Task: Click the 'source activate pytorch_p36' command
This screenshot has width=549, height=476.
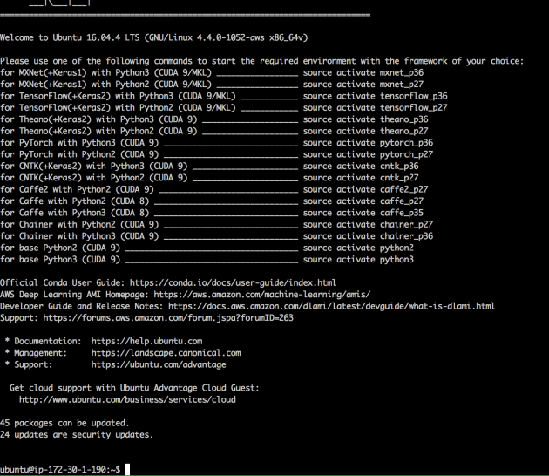Action: [x=369, y=142]
